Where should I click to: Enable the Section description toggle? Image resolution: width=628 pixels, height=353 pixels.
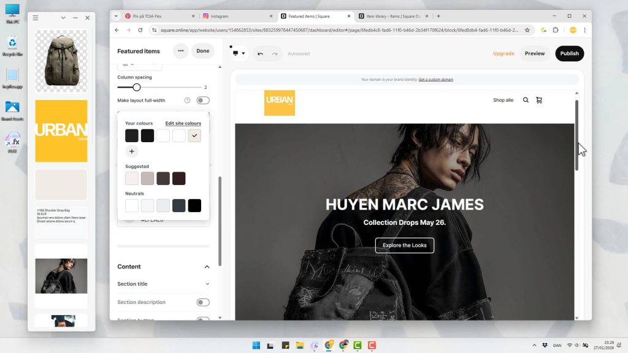coord(202,302)
